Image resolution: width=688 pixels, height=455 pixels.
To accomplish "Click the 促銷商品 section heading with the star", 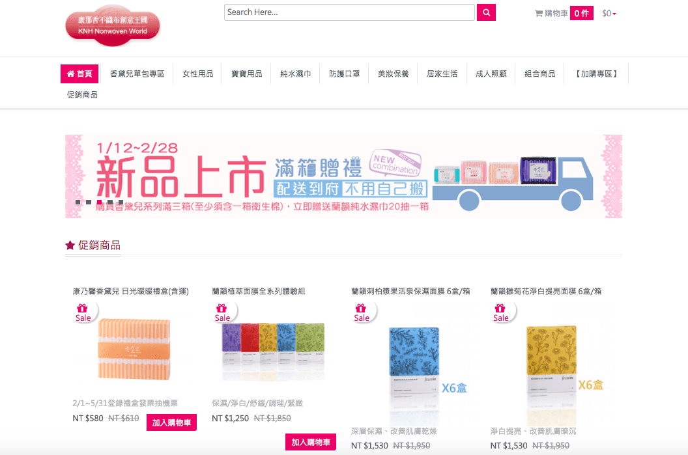I will point(93,245).
